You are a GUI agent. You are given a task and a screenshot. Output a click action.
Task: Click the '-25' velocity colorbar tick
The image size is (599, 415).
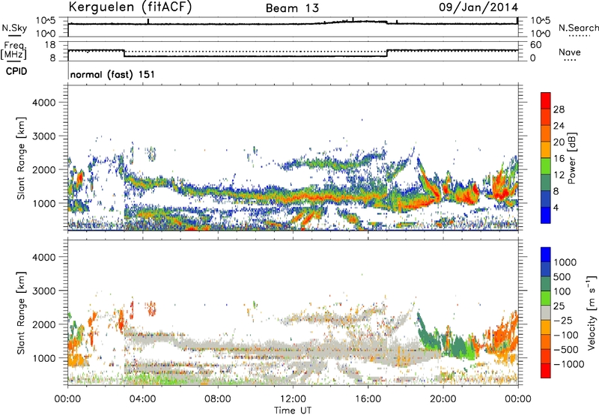pyautogui.click(x=563, y=321)
